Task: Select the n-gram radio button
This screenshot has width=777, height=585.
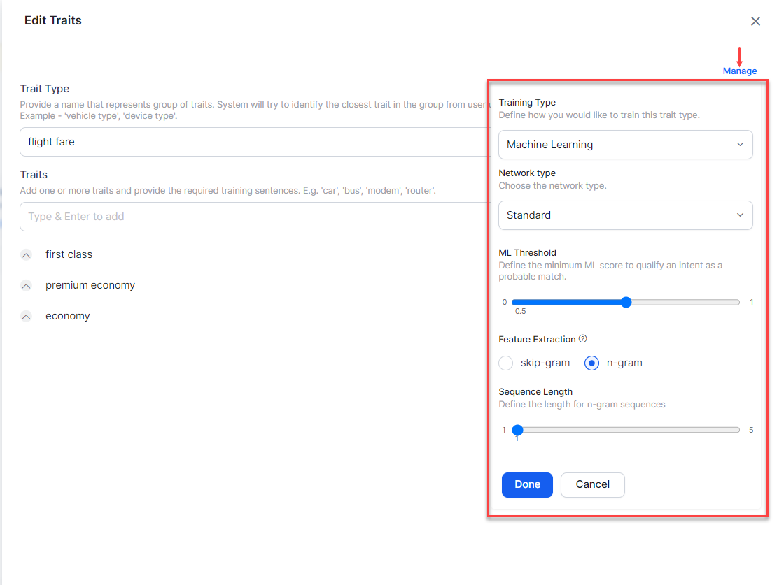Action: point(591,363)
